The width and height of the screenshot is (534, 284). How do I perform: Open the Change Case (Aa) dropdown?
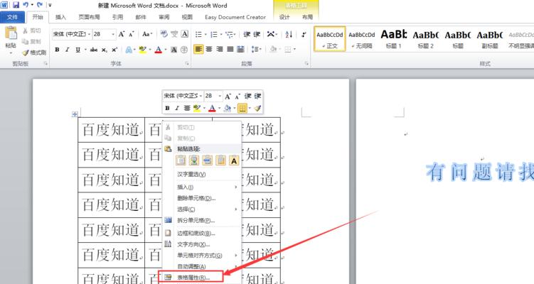click(x=147, y=34)
